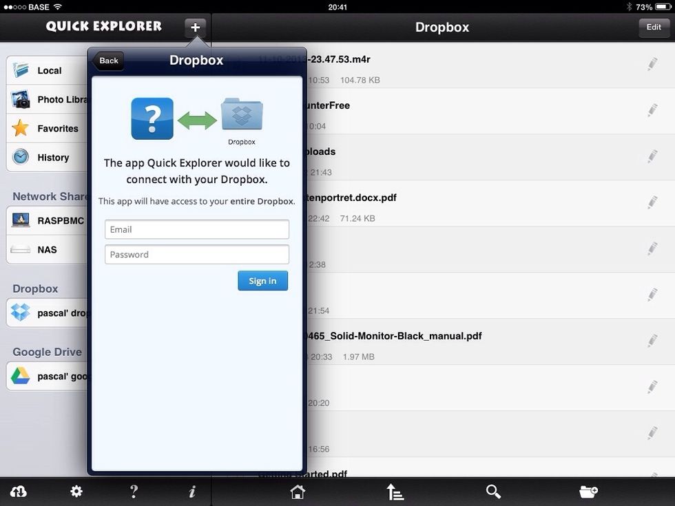Tap the info icon in bottom toolbar

(x=192, y=491)
